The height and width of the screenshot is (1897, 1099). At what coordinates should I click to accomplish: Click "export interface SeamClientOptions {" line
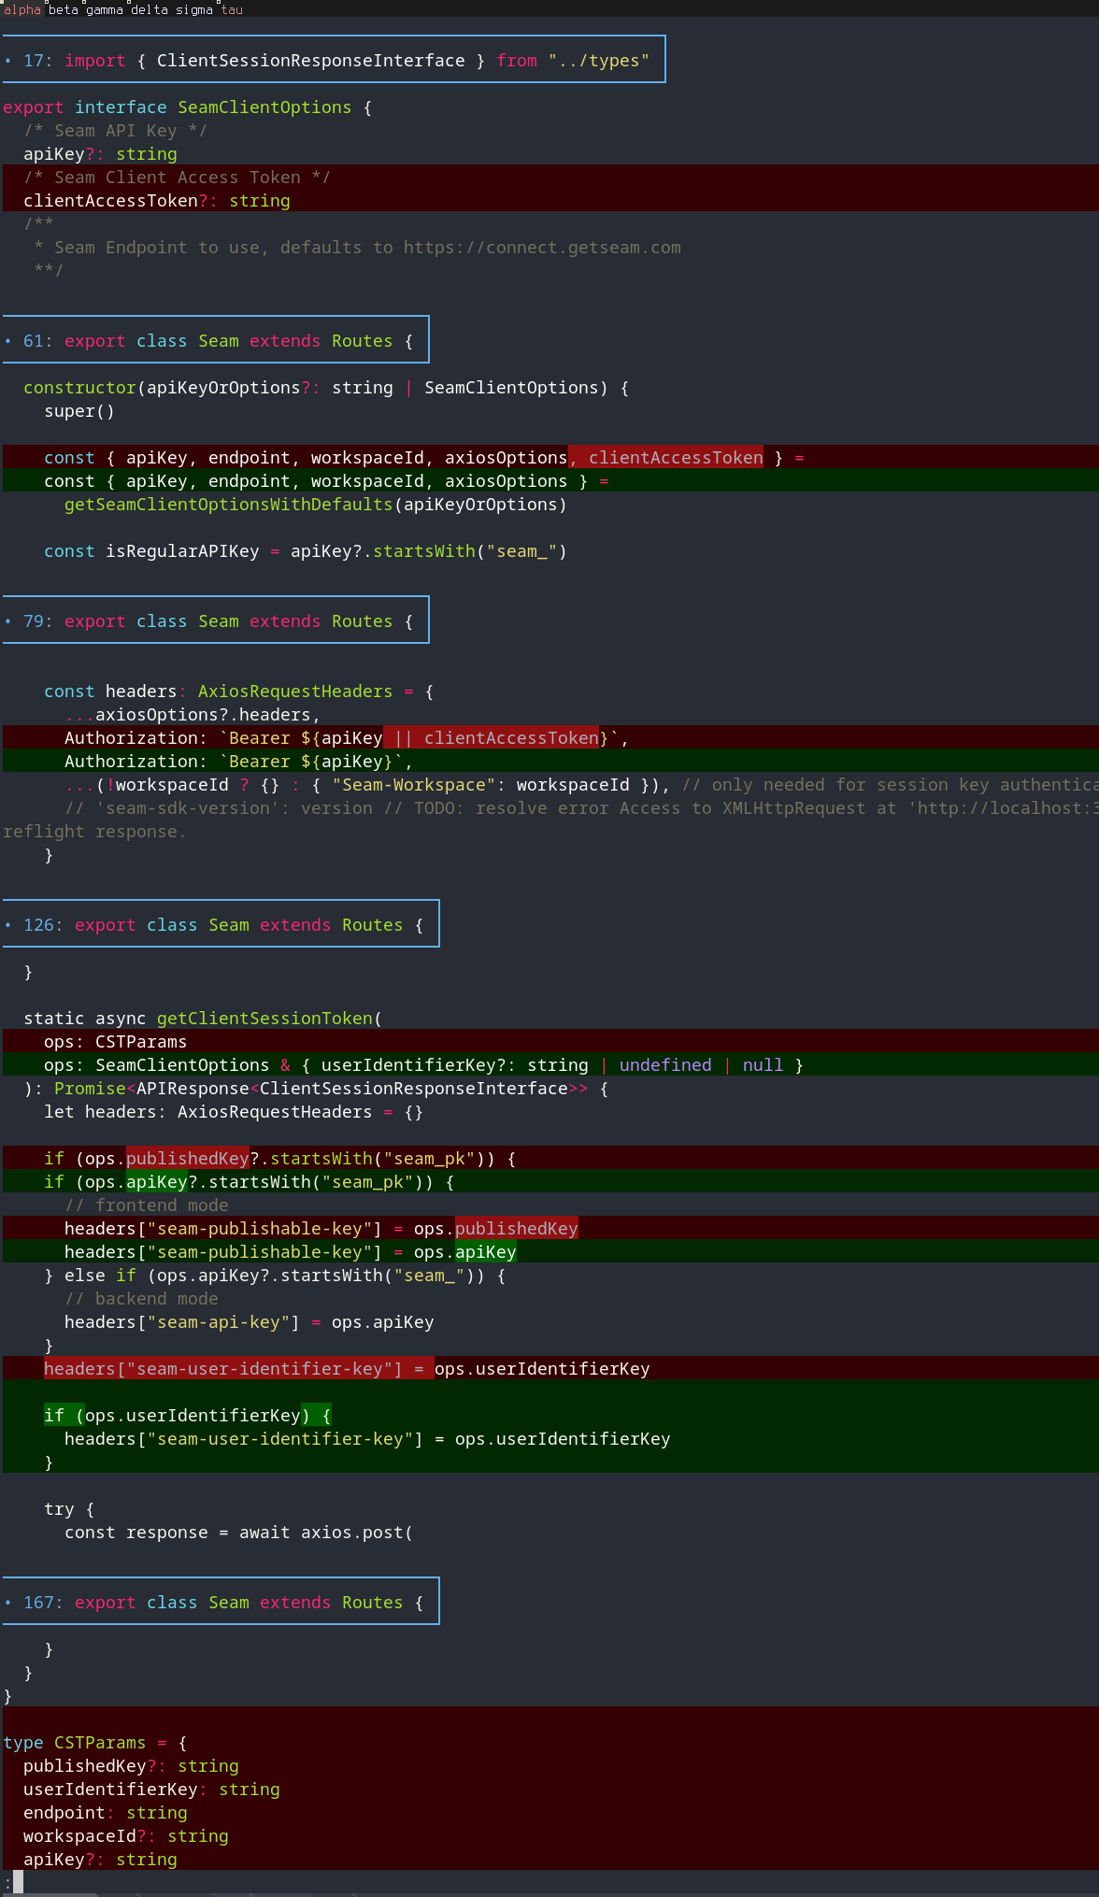click(188, 107)
